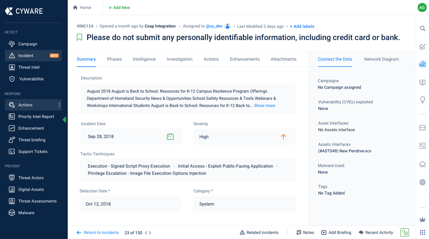The image size is (429, 239).
Task: Click the green lock icon button
Action: [x=405, y=232]
